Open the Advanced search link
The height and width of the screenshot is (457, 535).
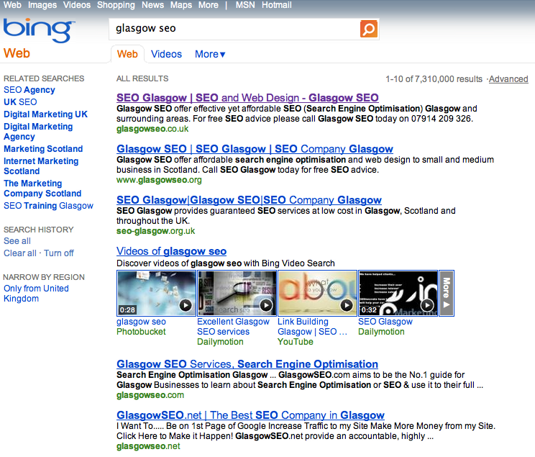coord(508,79)
